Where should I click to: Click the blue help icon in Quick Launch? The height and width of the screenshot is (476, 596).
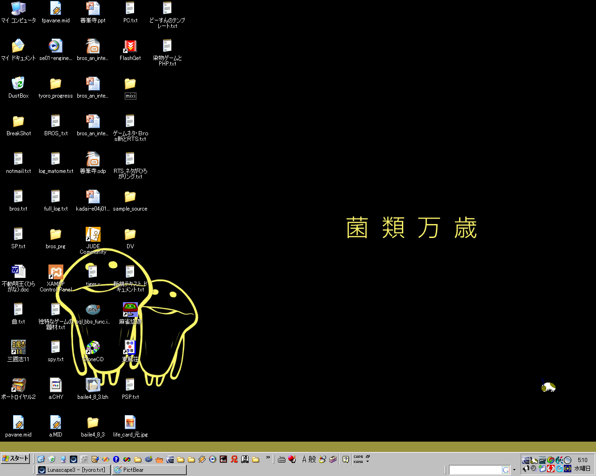(116, 459)
